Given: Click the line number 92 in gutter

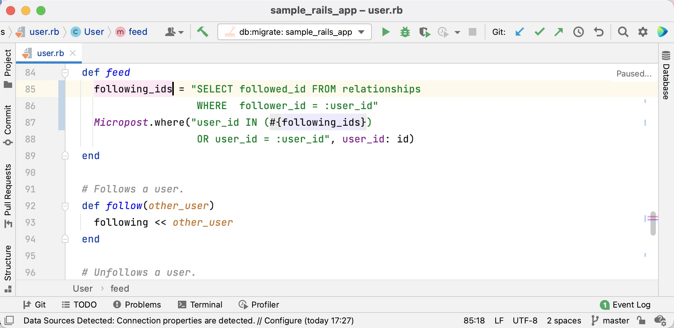Looking at the screenshot, I should click(x=30, y=206).
